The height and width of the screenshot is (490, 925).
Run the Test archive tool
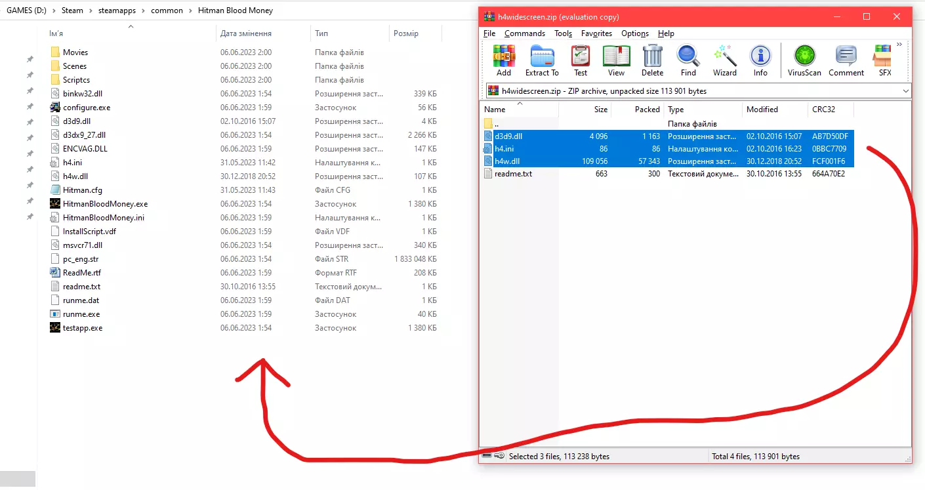pos(581,61)
